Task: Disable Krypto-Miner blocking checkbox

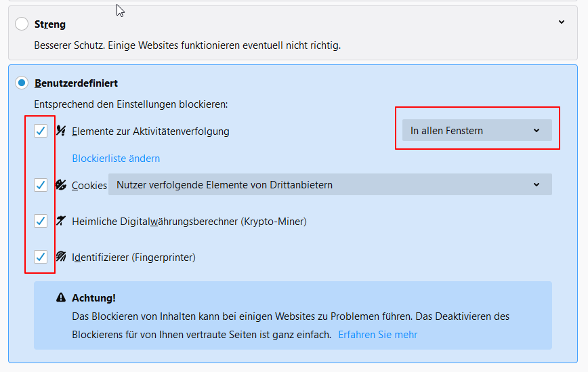Action: click(41, 221)
